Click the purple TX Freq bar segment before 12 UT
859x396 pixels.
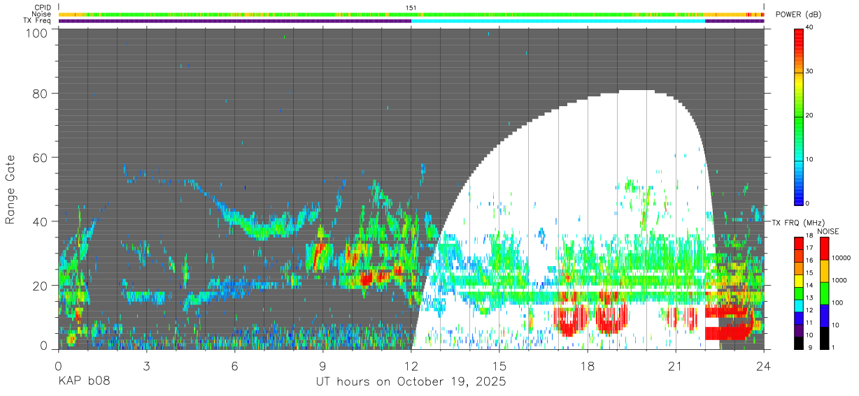pyautogui.click(x=235, y=21)
